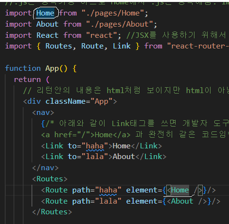
Task: Click Routes inside the import braces
Action: tap(59, 46)
